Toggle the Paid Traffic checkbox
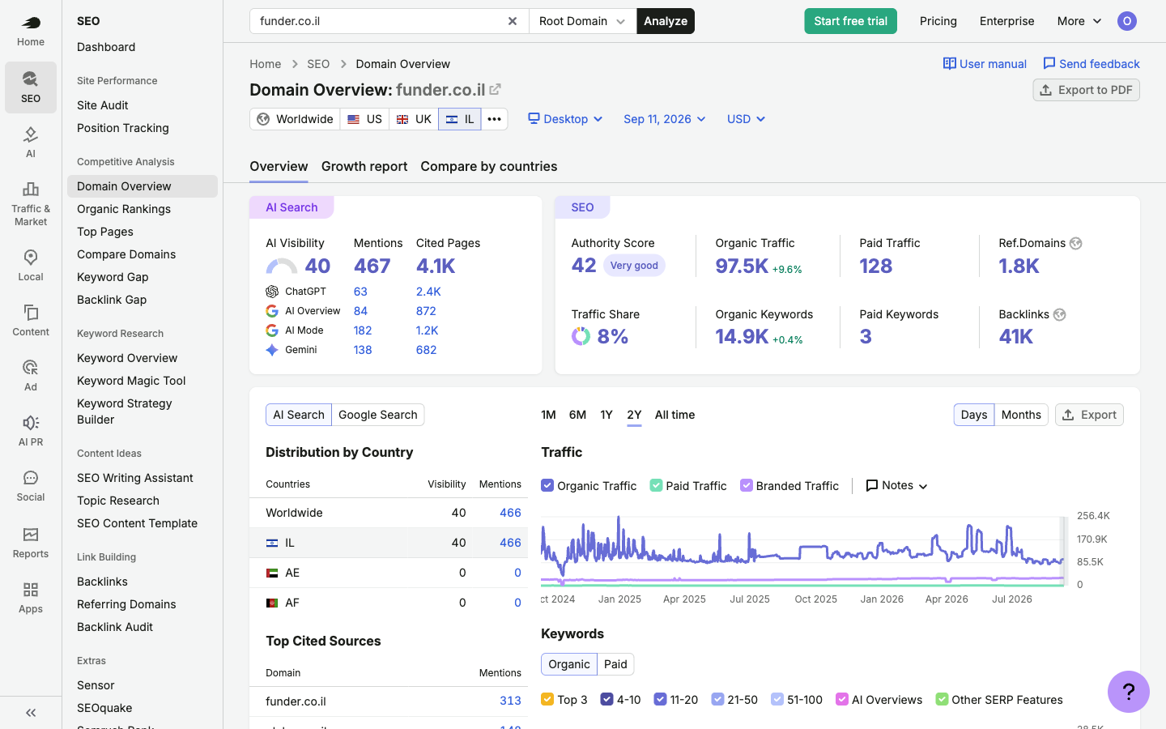Image resolution: width=1166 pixels, height=729 pixels. 656,486
